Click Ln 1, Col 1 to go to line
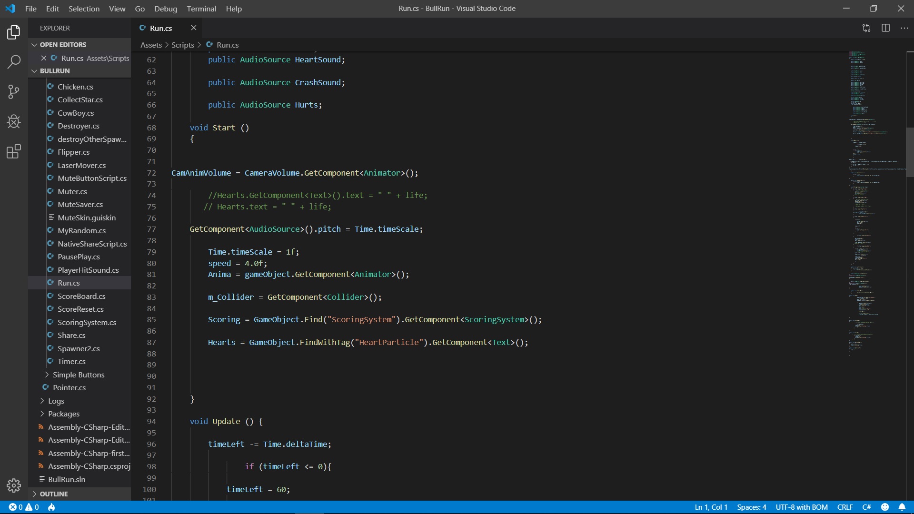 coord(711,507)
